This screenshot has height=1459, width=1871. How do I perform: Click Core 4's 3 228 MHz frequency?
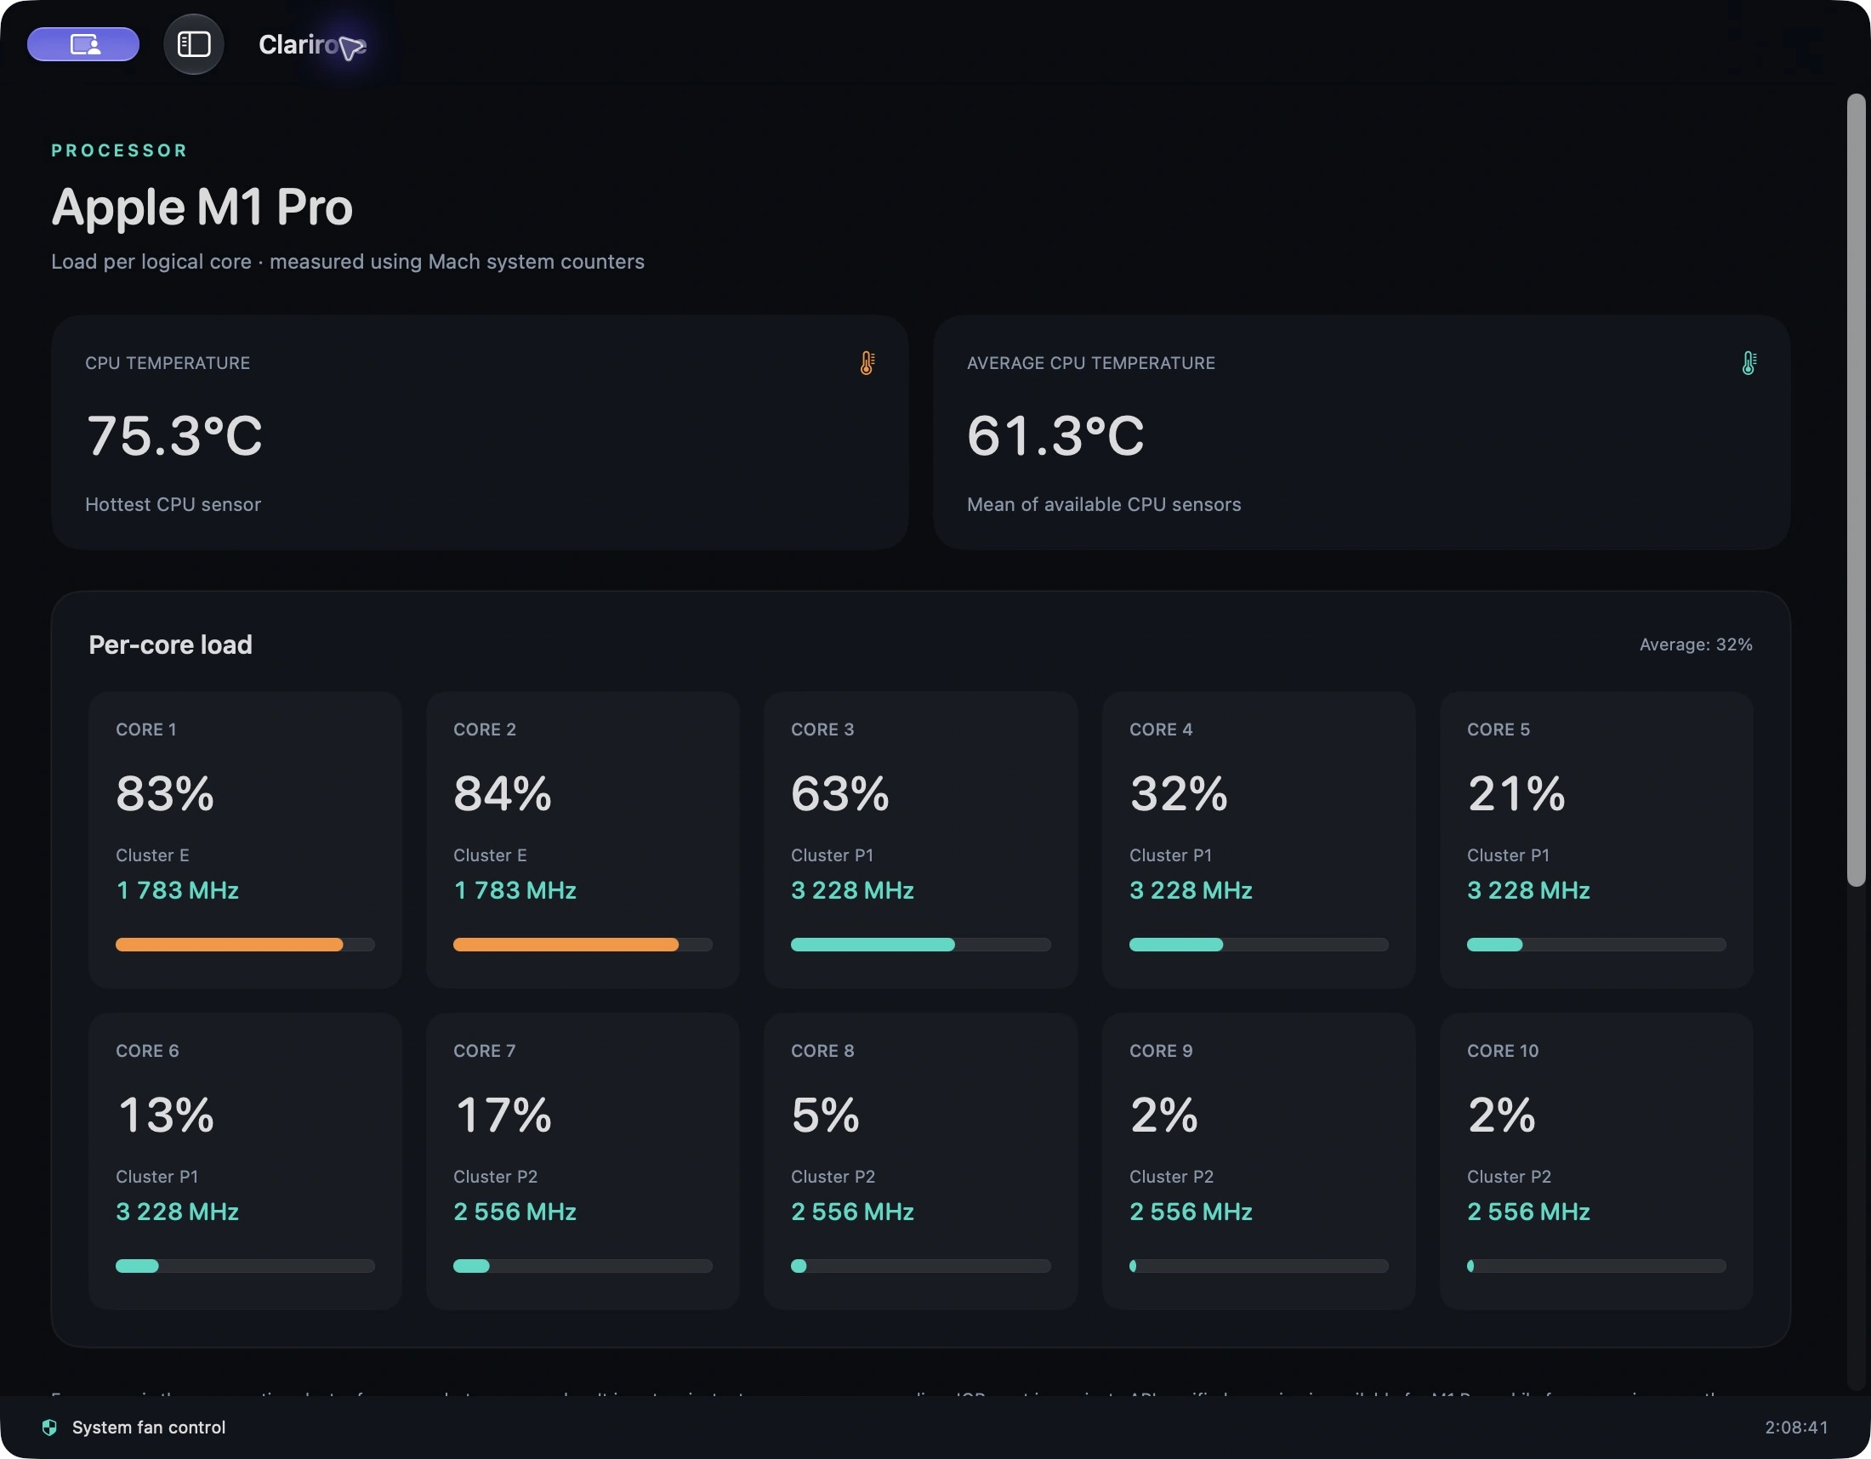coord(1191,890)
